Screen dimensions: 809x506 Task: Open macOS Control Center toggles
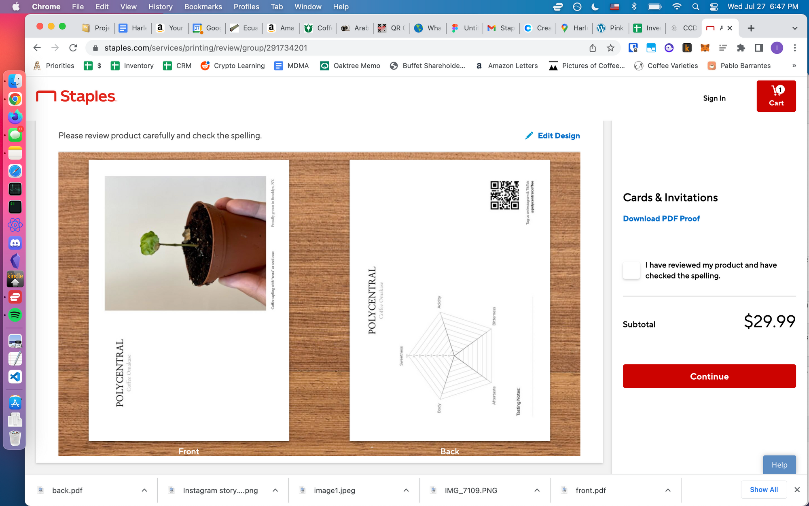coord(714,7)
